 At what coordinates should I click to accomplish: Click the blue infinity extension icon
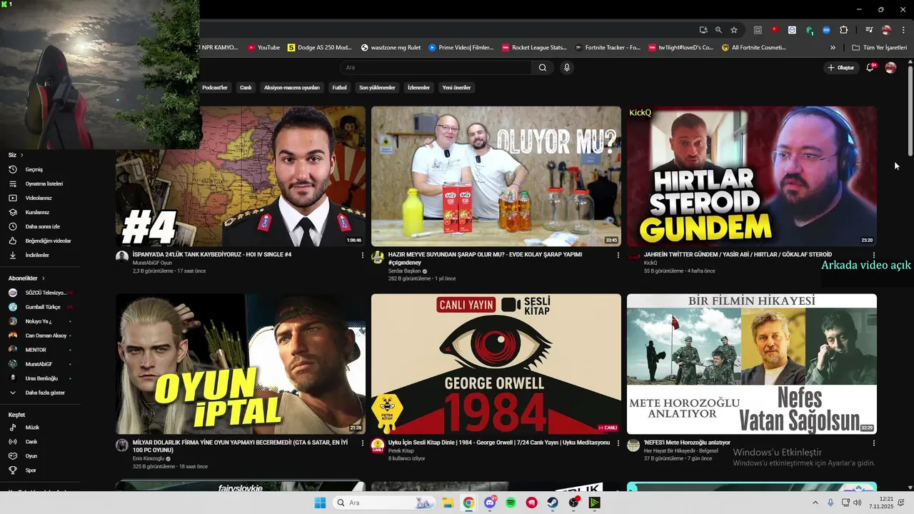827,30
